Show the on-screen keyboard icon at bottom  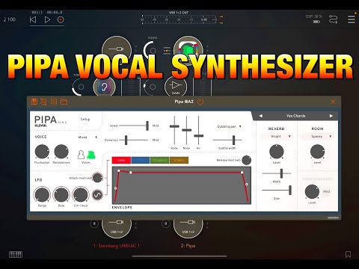(x=16, y=254)
